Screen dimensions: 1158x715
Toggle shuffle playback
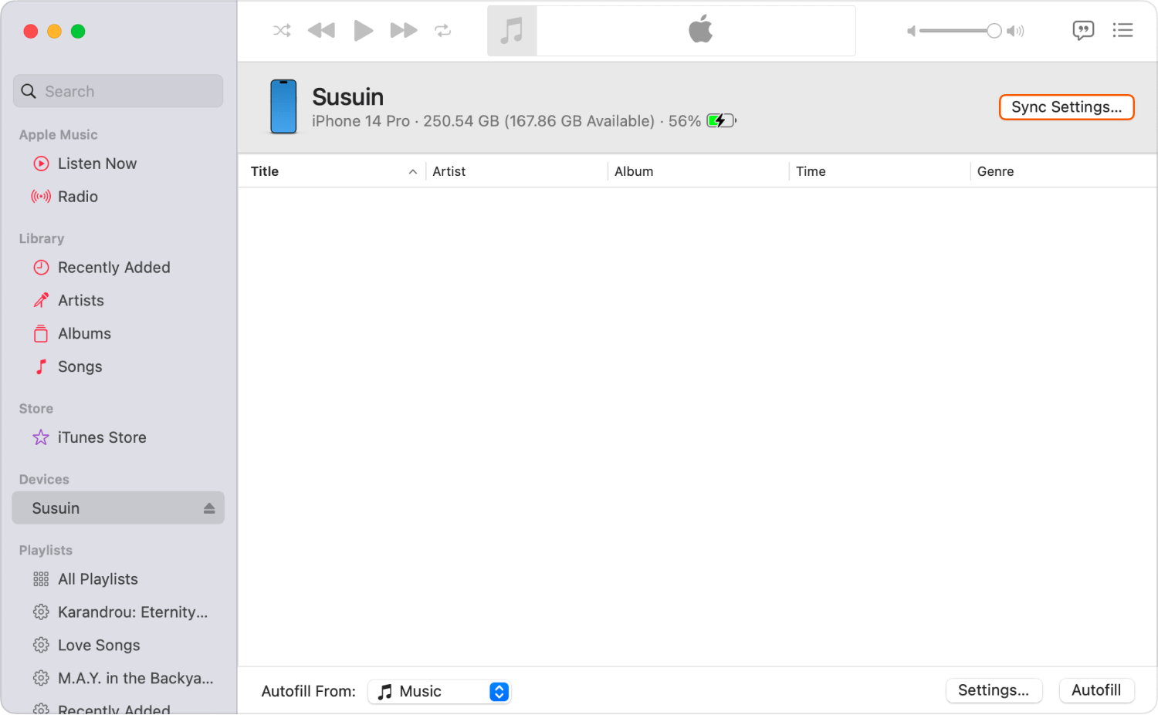click(282, 31)
